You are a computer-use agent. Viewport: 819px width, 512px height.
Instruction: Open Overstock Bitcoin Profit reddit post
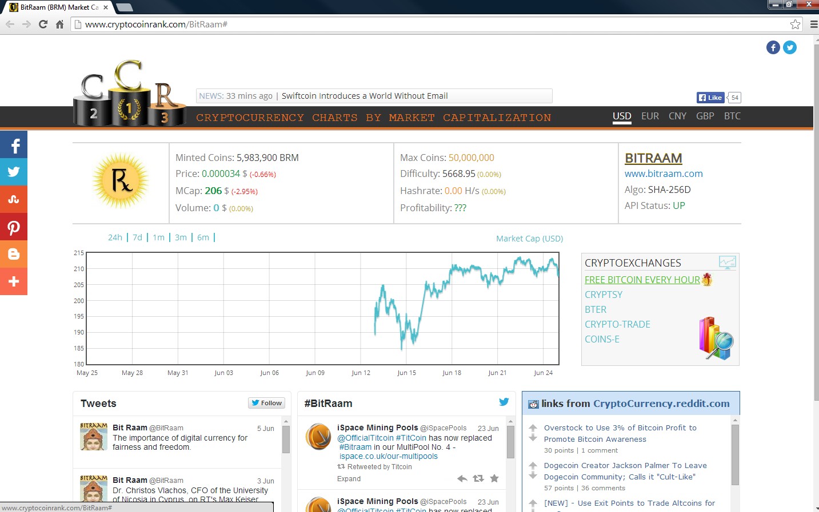tap(620, 433)
